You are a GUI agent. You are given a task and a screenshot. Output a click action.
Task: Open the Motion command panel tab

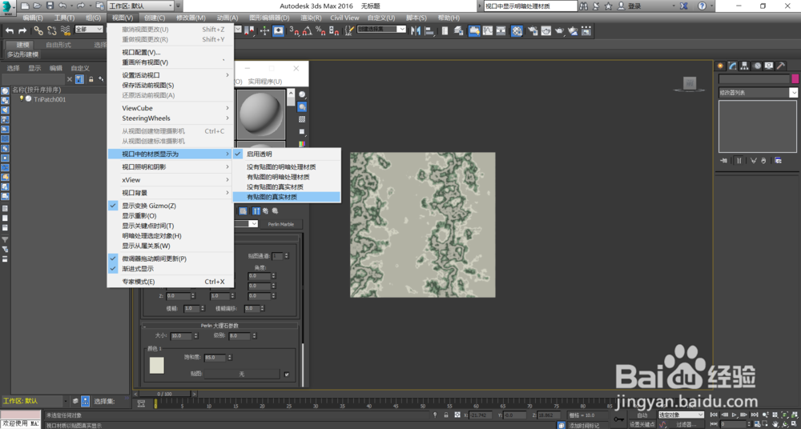pyautogui.click(x=757, y=66)
